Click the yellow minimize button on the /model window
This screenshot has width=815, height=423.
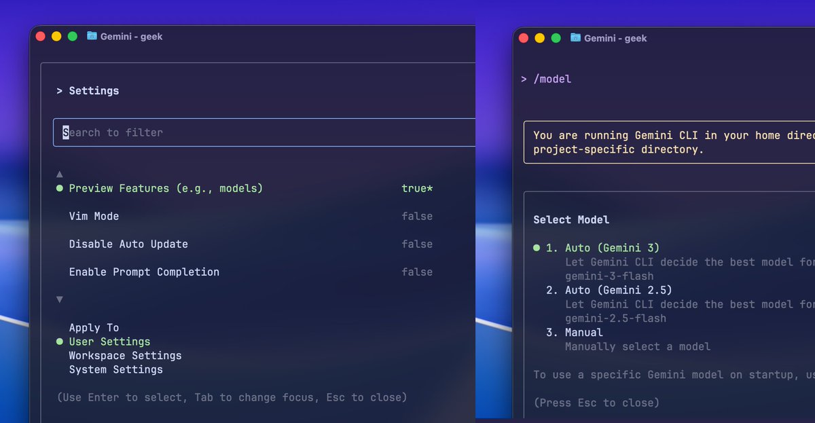click(540, 38)
